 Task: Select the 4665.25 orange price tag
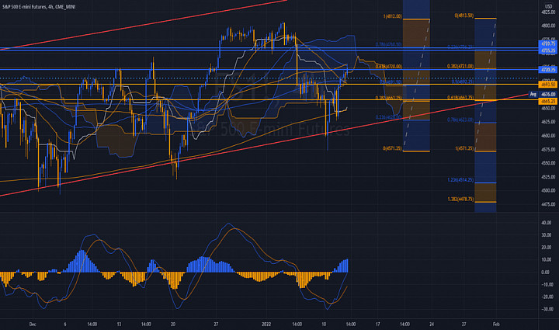[x=547, y=101]
